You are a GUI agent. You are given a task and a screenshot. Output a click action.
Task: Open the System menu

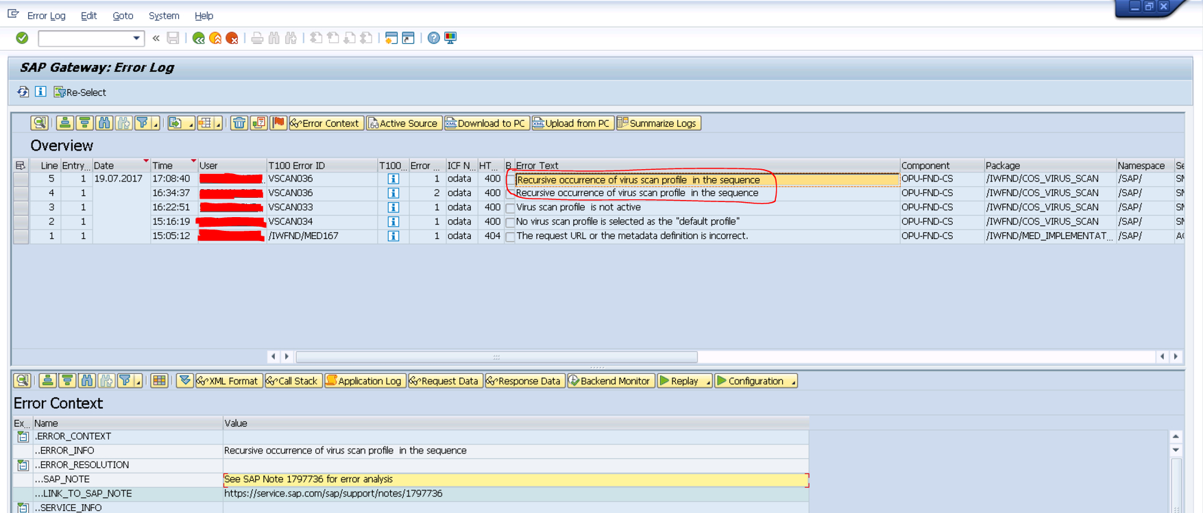[164, 15]
